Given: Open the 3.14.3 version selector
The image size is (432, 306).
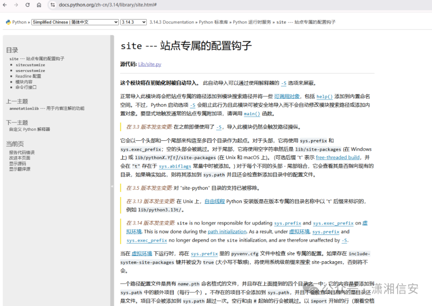Looking at the screenshot, I should coord(133,22).
